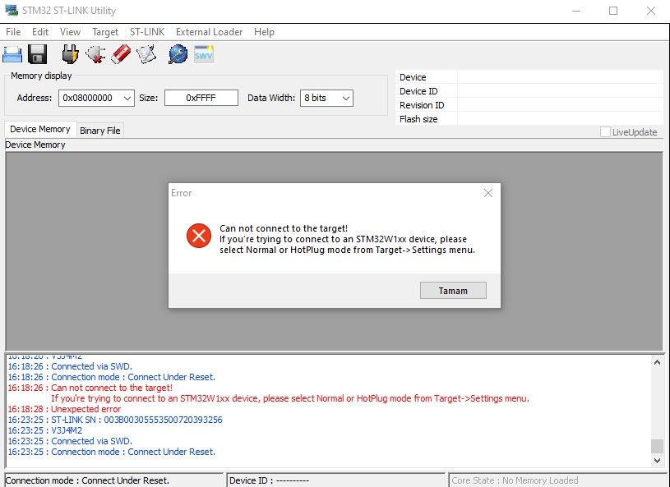
Task: Expand the Address dropdown arrow
Action: click(127, 98)
